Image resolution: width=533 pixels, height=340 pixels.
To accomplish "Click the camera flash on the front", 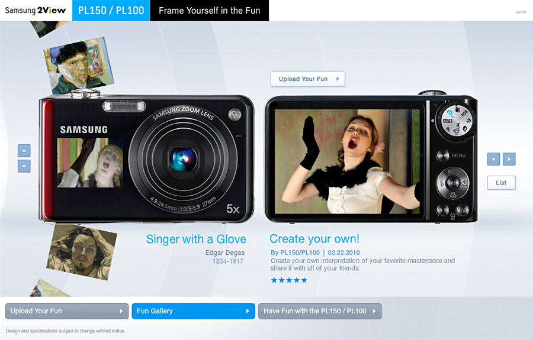I will tap(124, 106).
